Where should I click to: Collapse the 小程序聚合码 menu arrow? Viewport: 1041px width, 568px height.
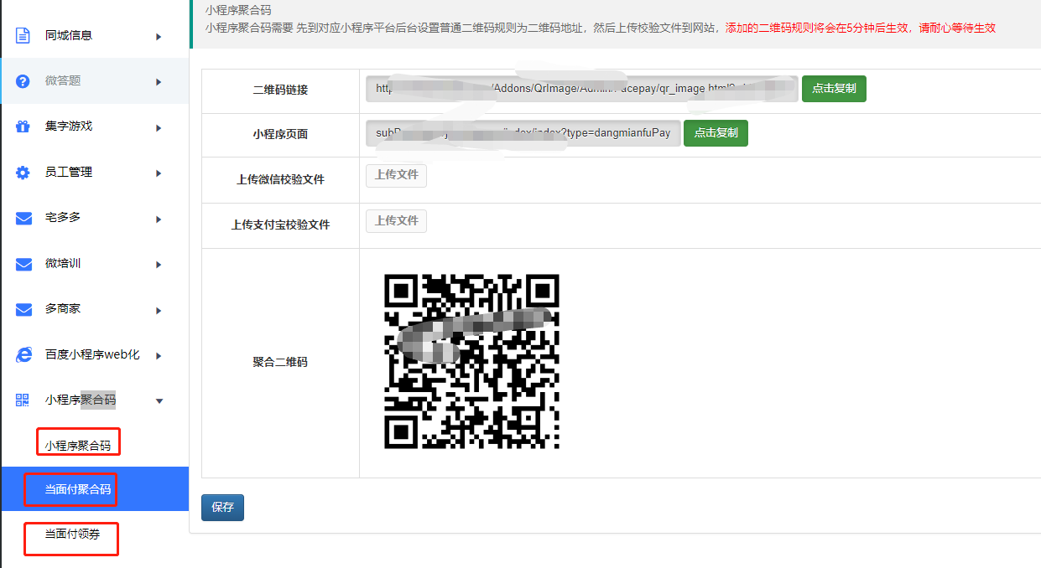159,401
